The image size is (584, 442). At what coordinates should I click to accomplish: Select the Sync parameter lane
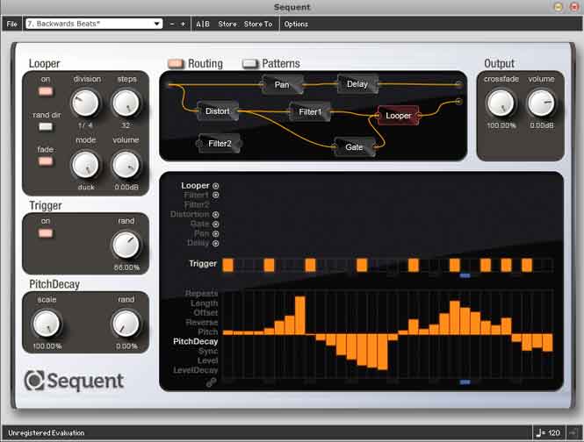coord(208,351)
